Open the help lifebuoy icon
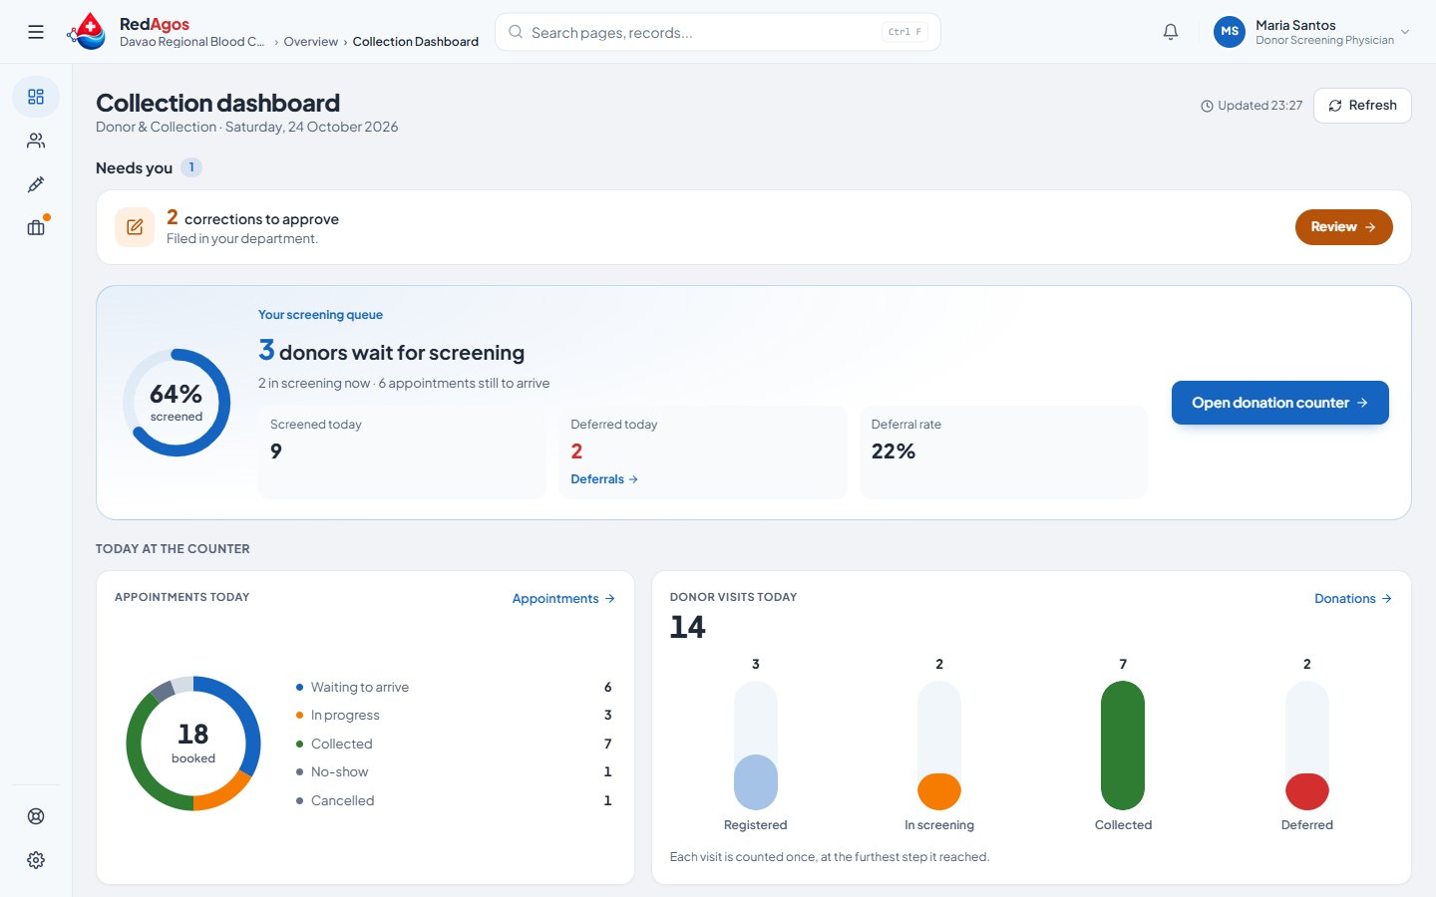 36,816
